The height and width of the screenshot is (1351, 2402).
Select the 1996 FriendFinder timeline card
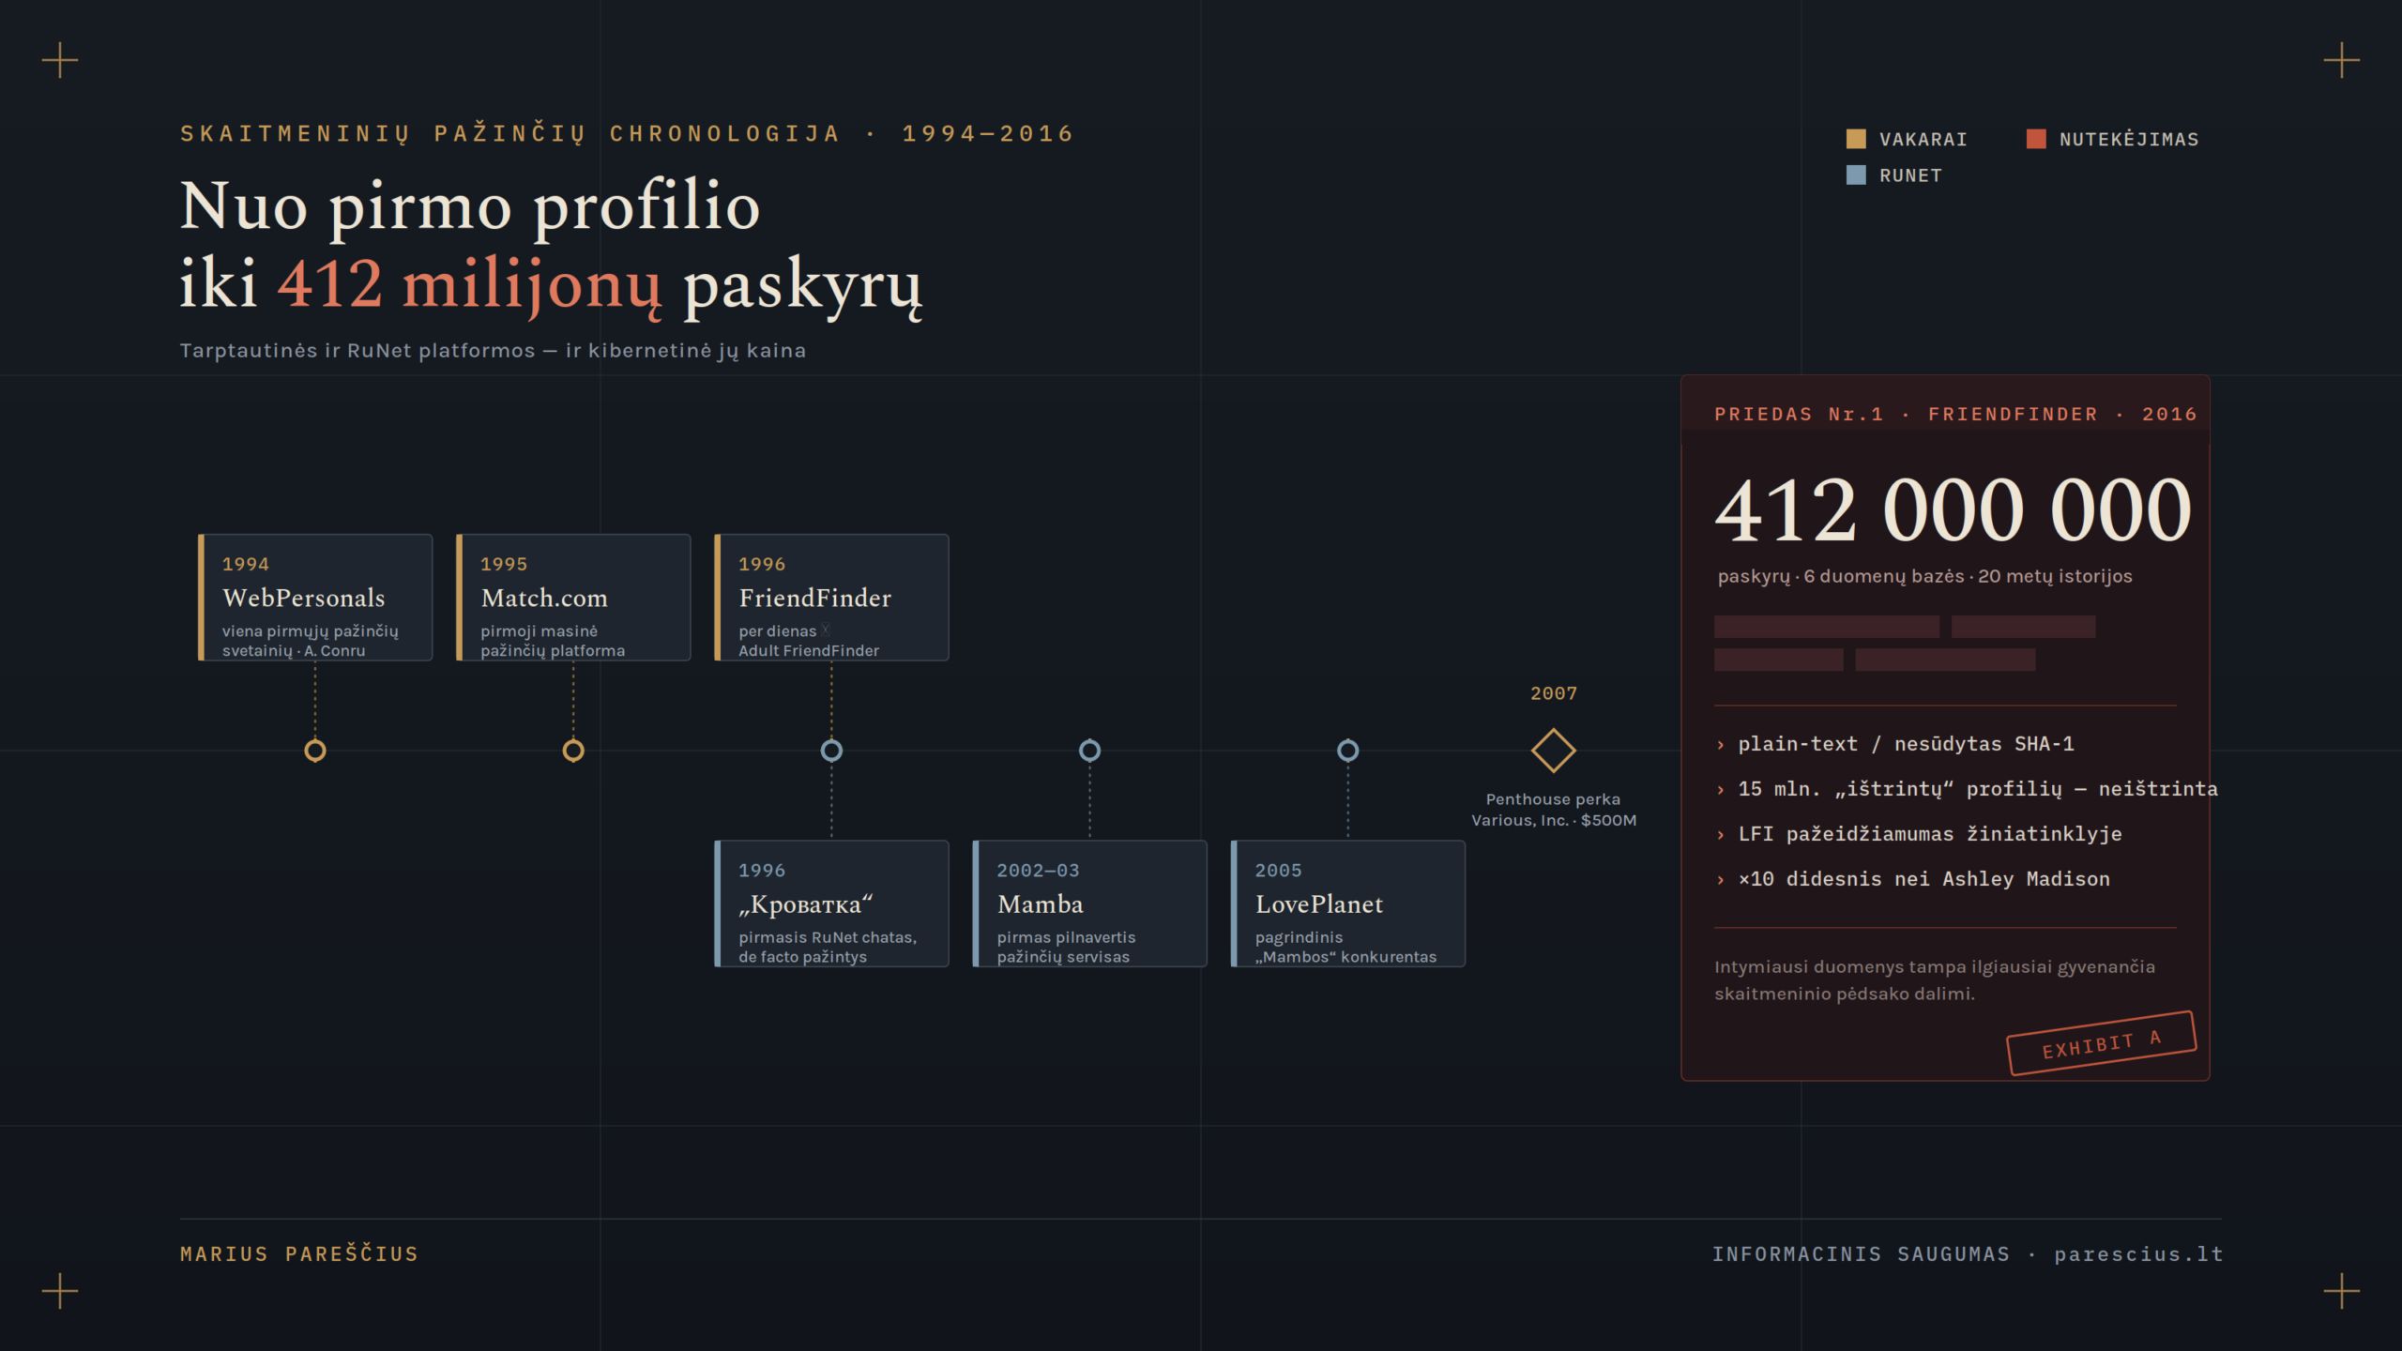[x=831, y=598]
